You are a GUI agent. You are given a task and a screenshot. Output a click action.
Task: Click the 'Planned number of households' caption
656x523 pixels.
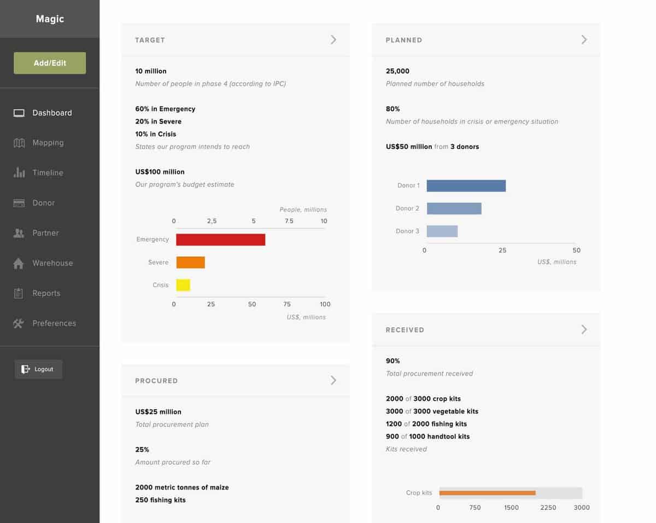(x=435, y=84)
